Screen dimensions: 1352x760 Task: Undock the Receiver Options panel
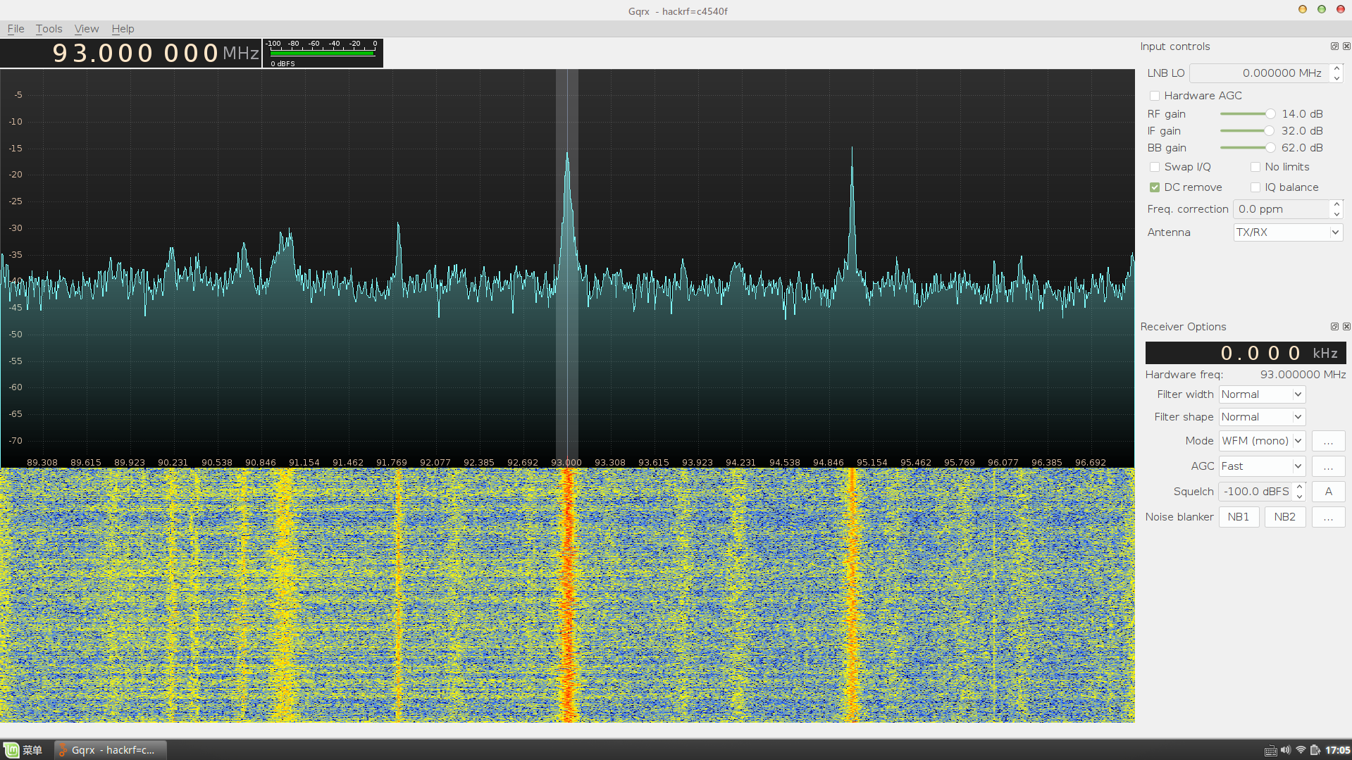(x=1334, y=327)
